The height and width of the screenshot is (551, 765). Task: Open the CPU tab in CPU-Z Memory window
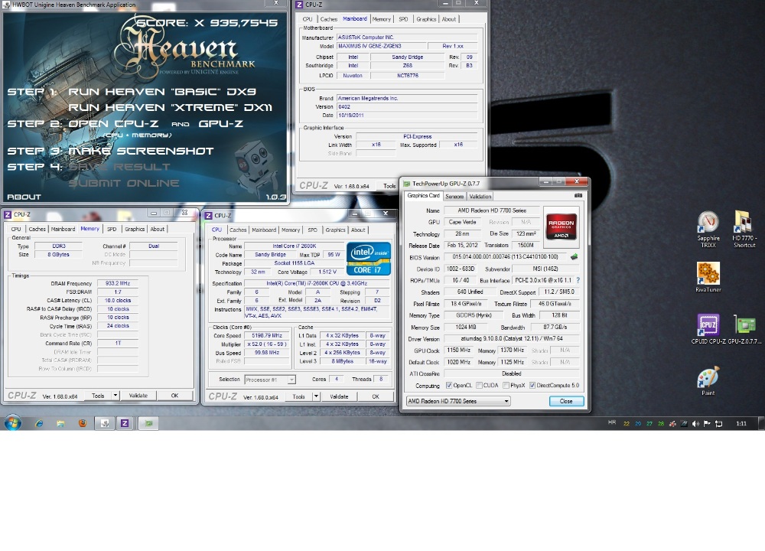coord(16,229)
